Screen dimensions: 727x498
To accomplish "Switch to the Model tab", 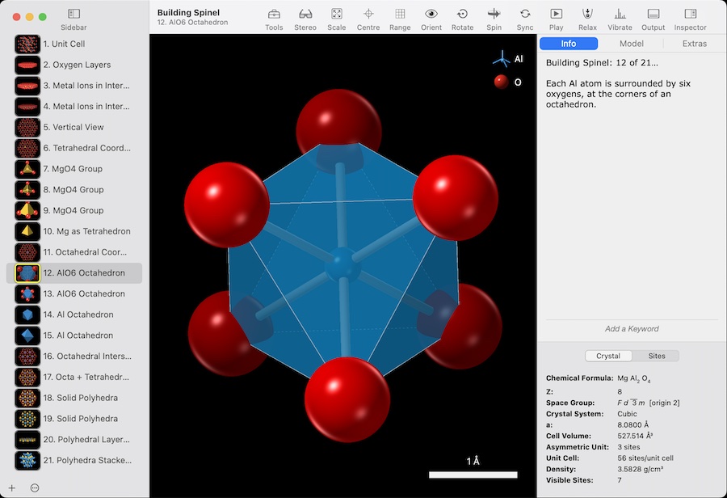I will [632, 44].
